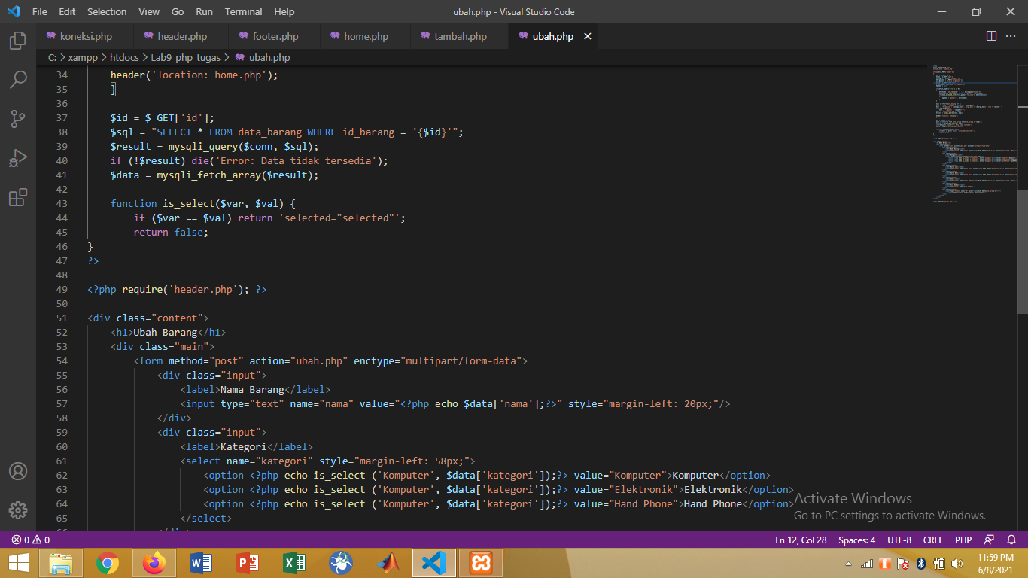Open the Go menu
This screenshot has height=578, width=1028.
(178, 11)
